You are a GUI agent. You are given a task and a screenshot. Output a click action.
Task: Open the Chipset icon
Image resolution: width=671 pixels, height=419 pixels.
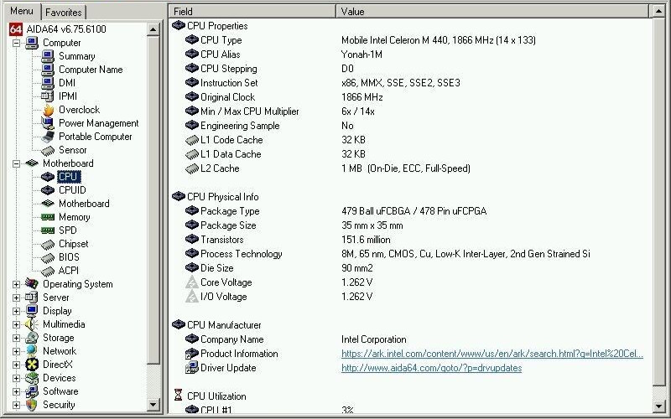48,244
